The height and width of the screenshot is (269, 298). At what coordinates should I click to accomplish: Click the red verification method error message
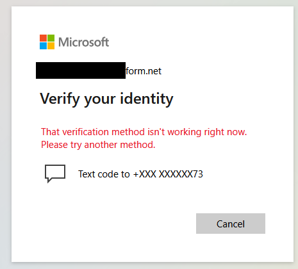(x=144, y=138)
